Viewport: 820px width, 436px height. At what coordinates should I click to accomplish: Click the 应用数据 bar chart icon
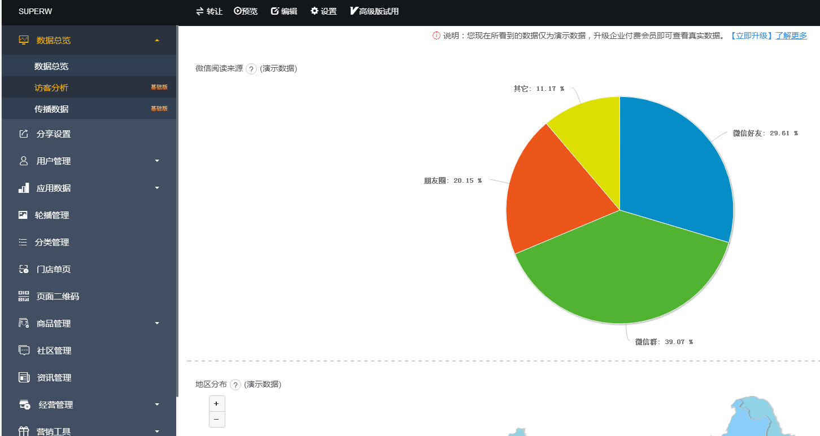tap(24, 188)
